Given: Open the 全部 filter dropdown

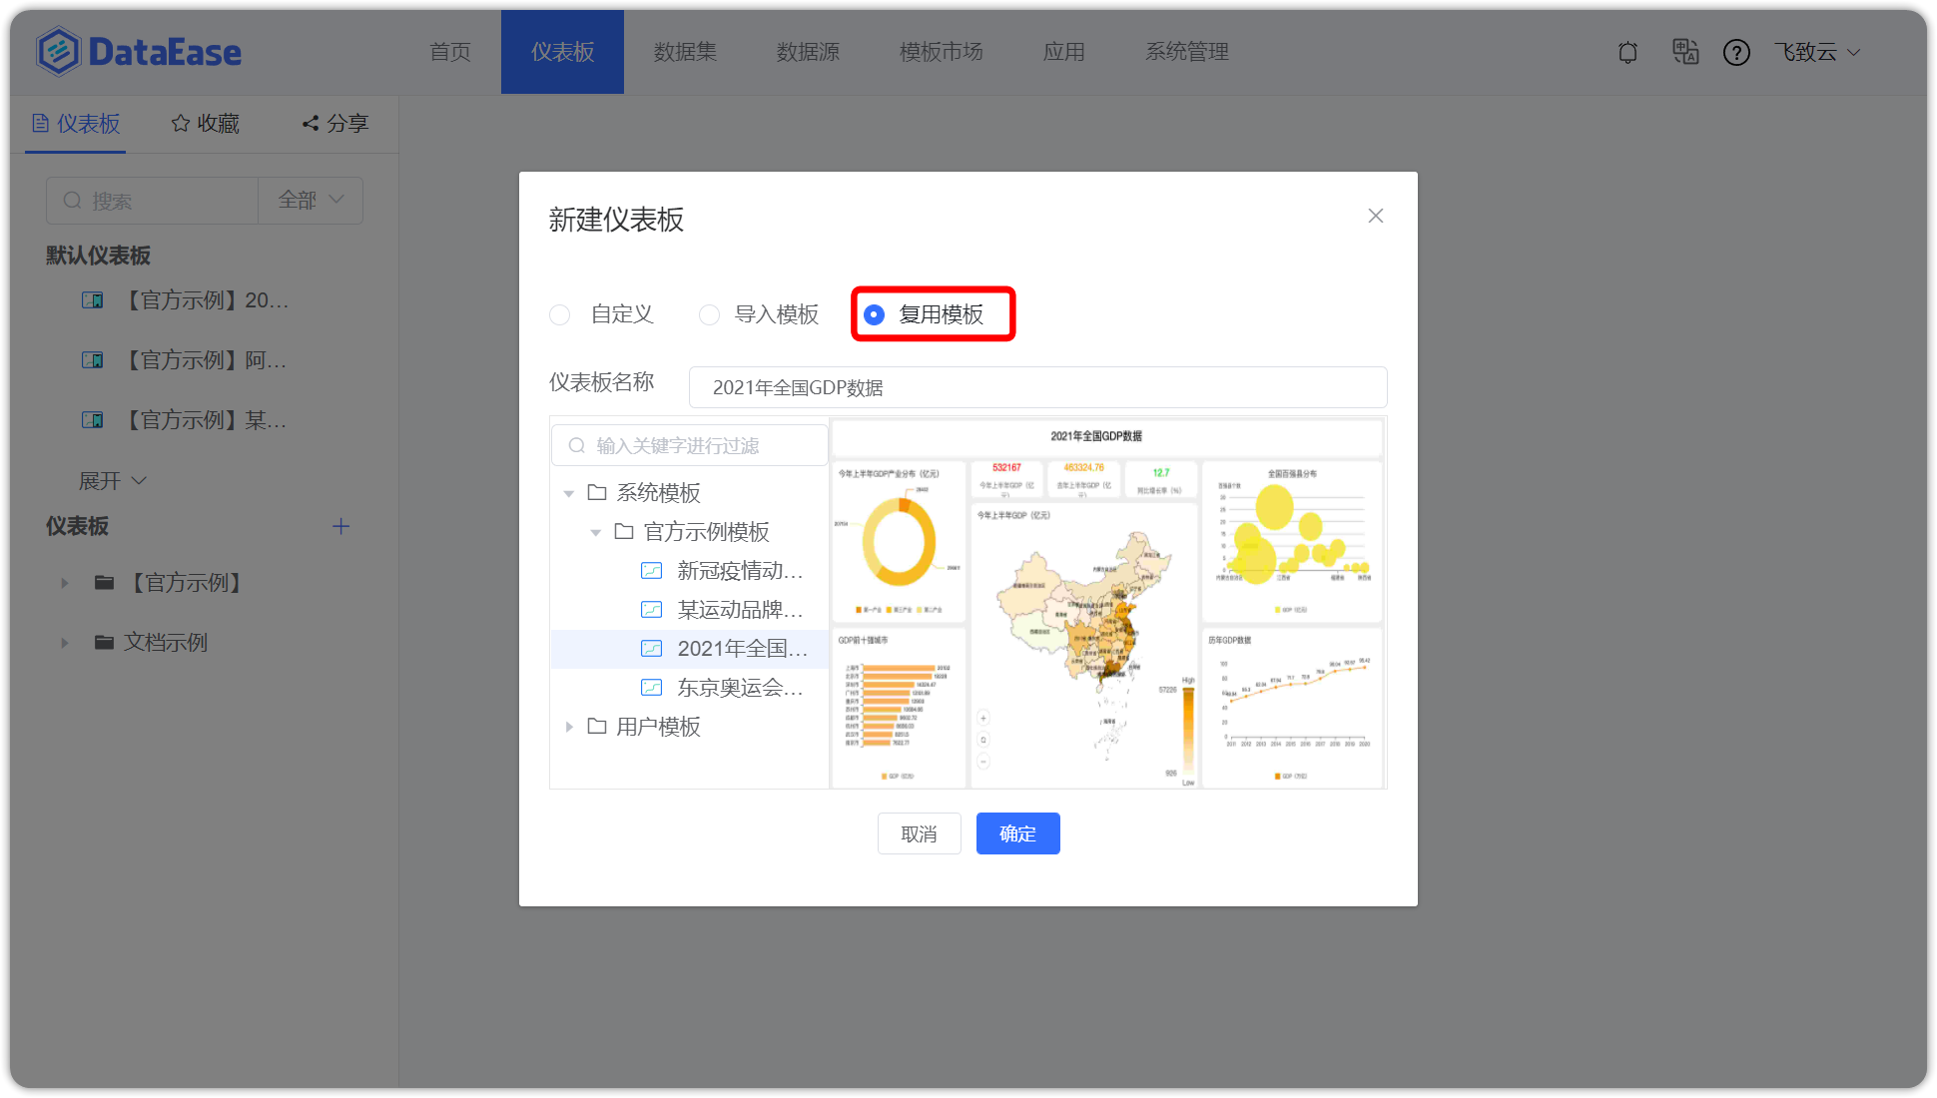Looking at the screenshot, I should tap(311, 201).
